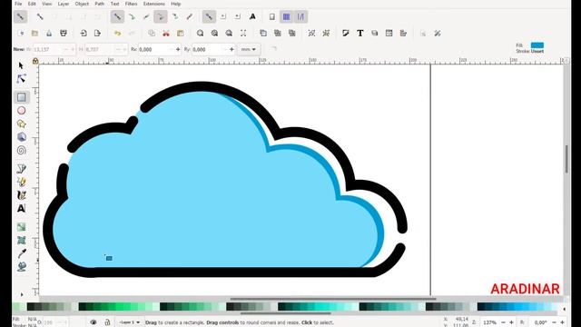Toggle Snap nodes, paths and handles
Viewport: 581px width, 327px height.
pyautogui.click(x=117, y=16)
